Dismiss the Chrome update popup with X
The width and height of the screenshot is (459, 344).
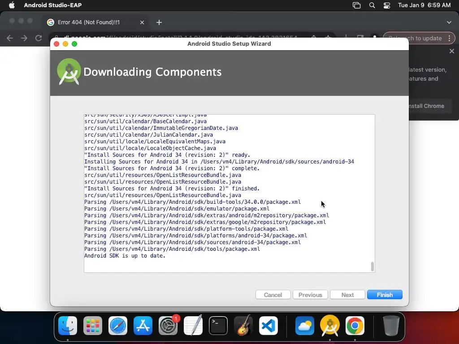pyautogui.click(x=452, y=51)
